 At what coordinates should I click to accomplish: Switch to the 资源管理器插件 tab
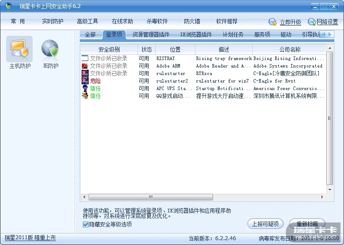click(x=151, y=35)
